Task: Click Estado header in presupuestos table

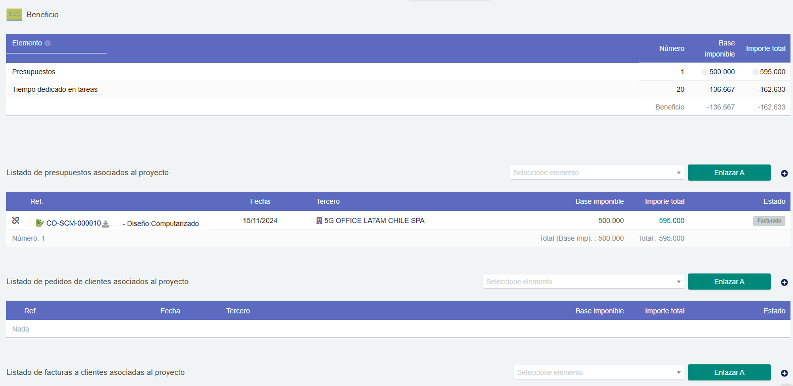Action: click(x=774, y=201)
